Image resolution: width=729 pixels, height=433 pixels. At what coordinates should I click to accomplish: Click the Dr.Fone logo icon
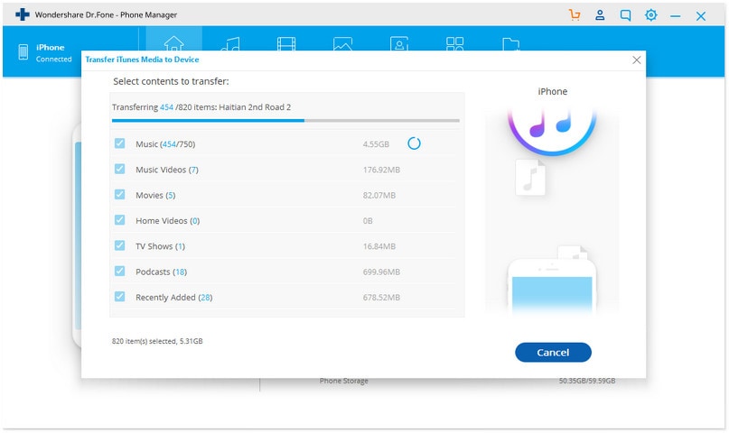coord(23,14)
